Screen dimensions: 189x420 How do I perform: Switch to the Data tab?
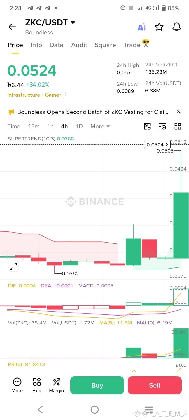coord(56,45)
